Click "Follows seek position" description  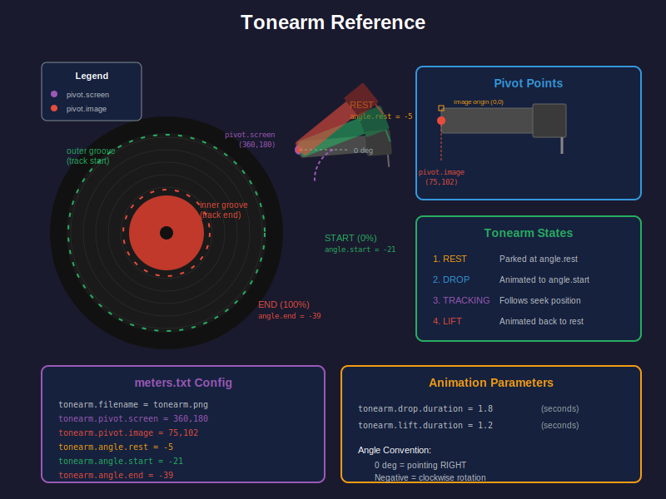(540, 300)
